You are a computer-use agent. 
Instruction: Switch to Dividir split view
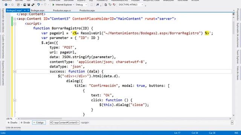point(25,123)
